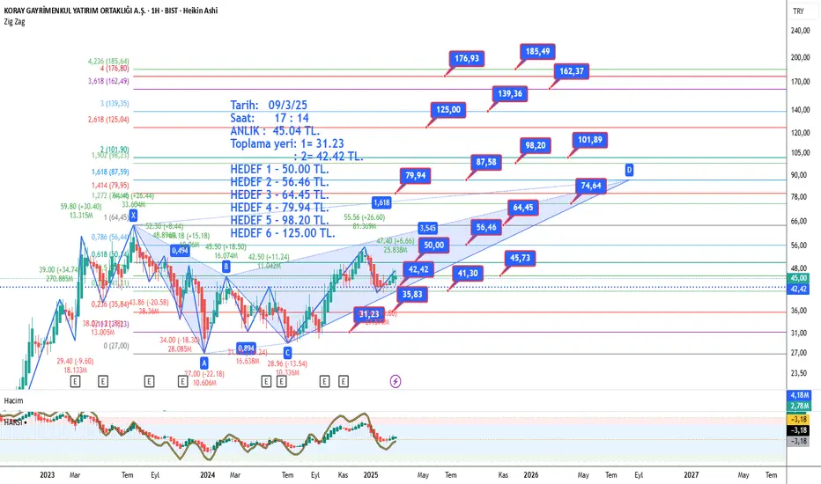Click the 42,42 price axis label

click(x=798, y=289)
